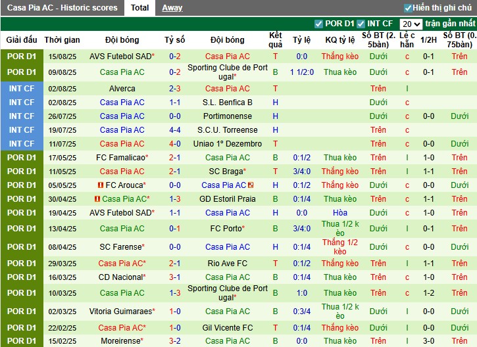477x347 pixels.
Task: Open AVS Futebol SAD team link, 15/08/25
Action: pyautogui.click(x=120, y=57)
